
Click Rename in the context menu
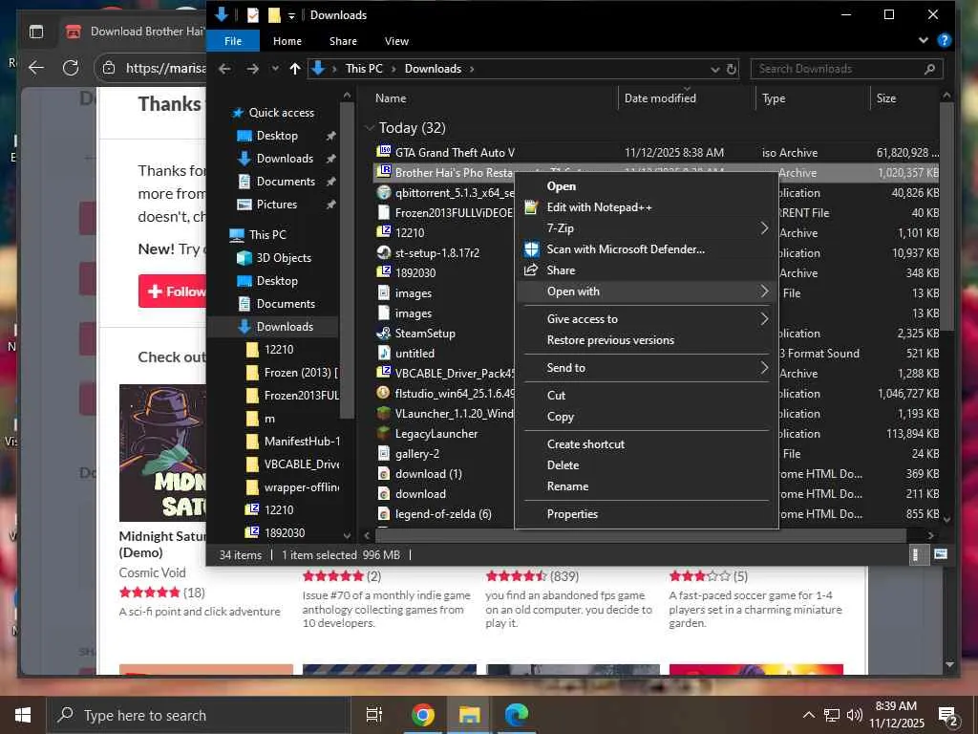click(647, 486)
